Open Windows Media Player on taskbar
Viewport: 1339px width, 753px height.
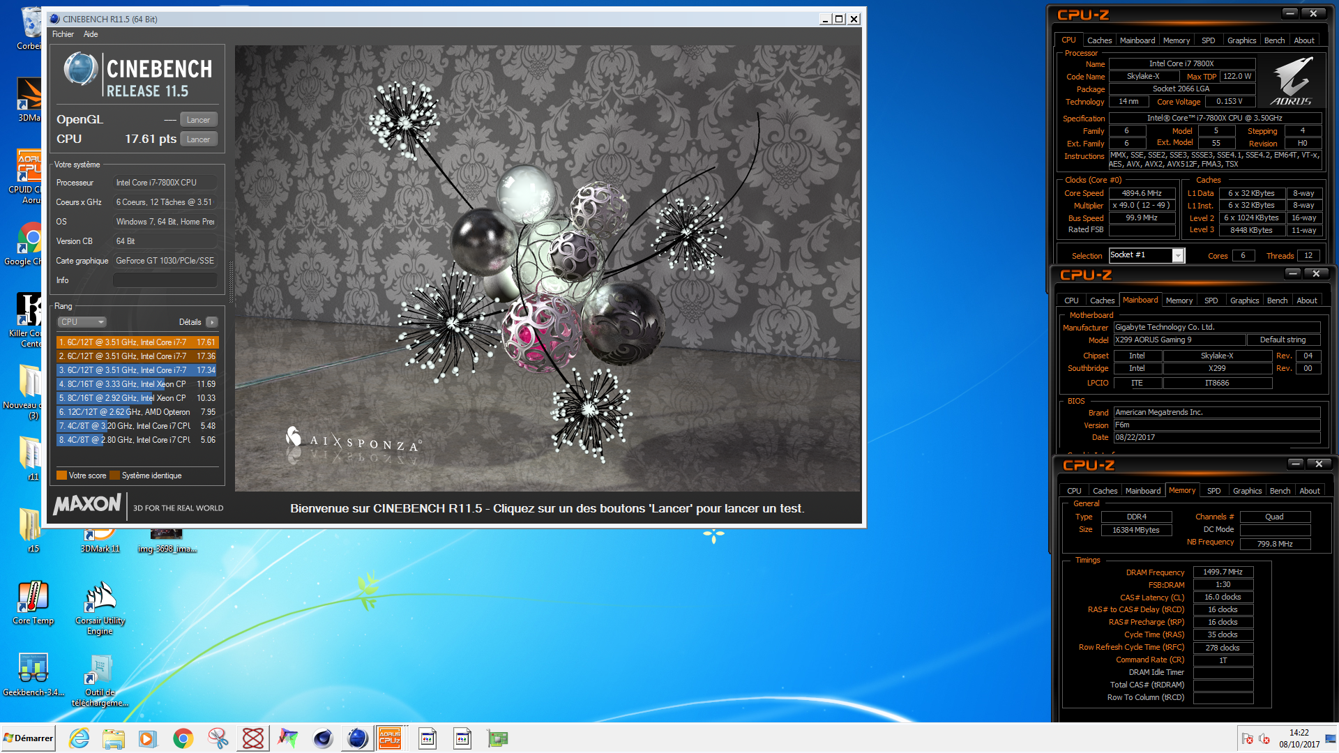[148, 738]
